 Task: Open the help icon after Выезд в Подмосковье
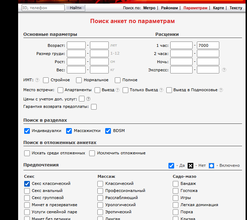[x=221, y=90]
